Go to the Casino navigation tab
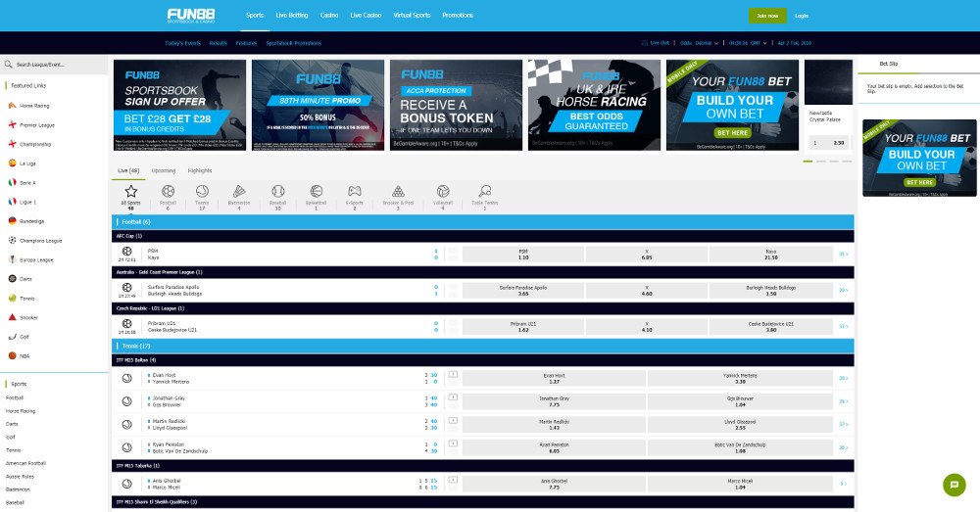 tap(329, 15)
